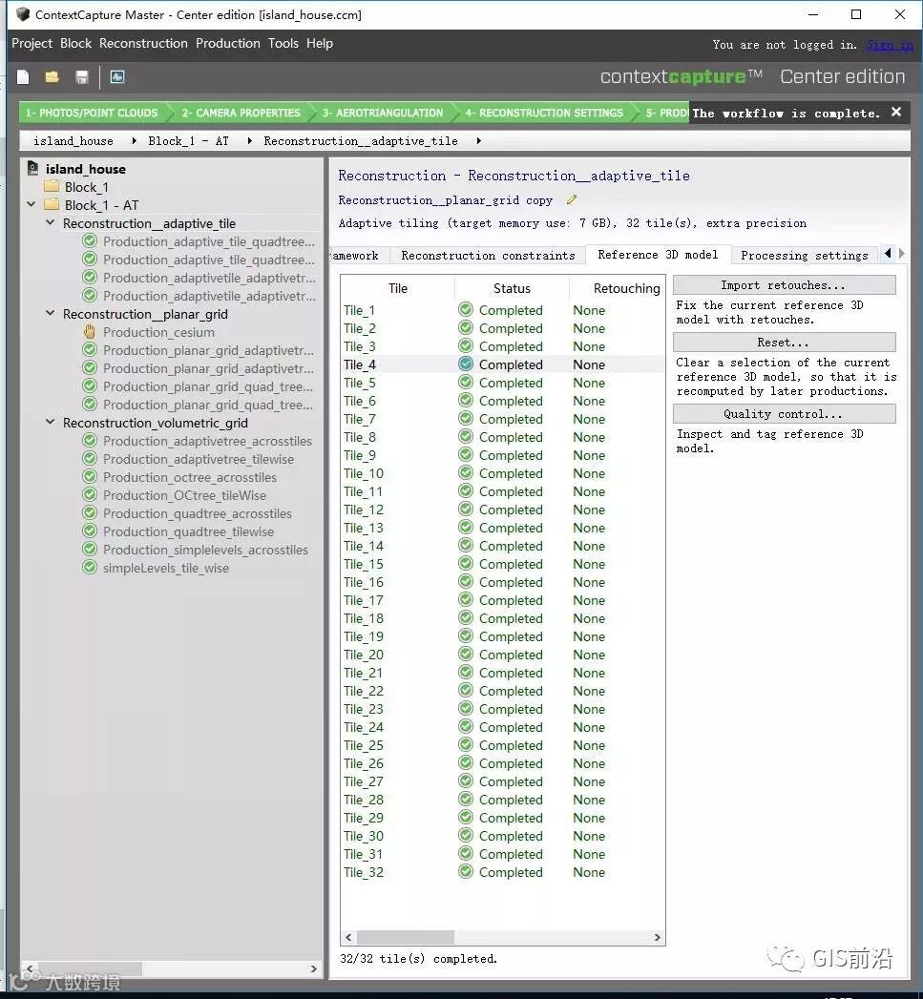Click status icon of Production_quadtree_tilewise
The height and width of the screenshot is (999, 923).
pyautogui.click(x=90, y=531)
